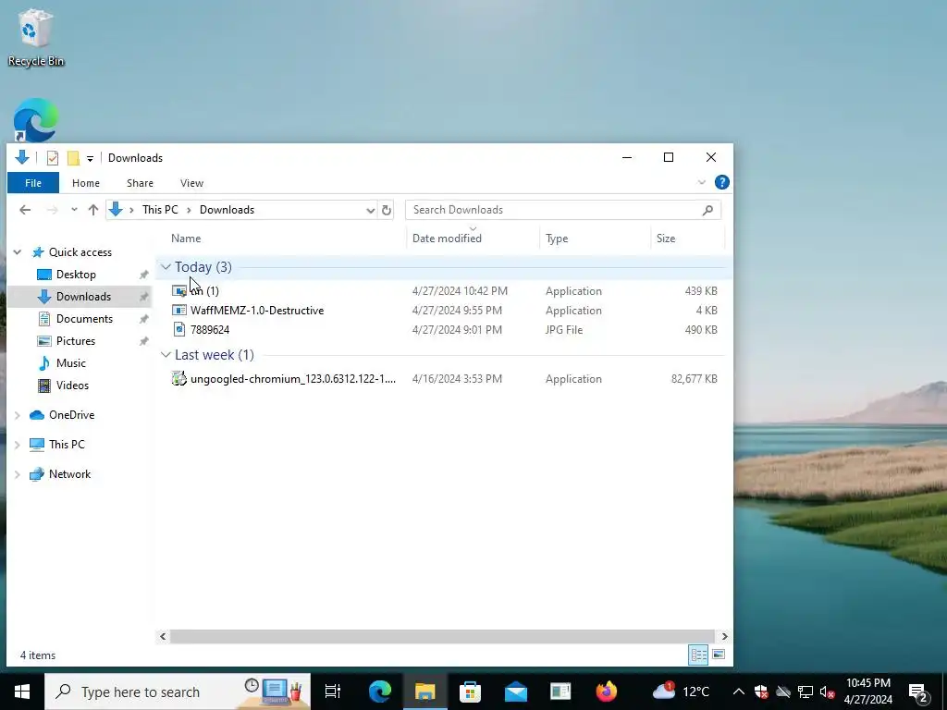Open Desktop in Quick access
Screen dimensions: 947x710
76,274
